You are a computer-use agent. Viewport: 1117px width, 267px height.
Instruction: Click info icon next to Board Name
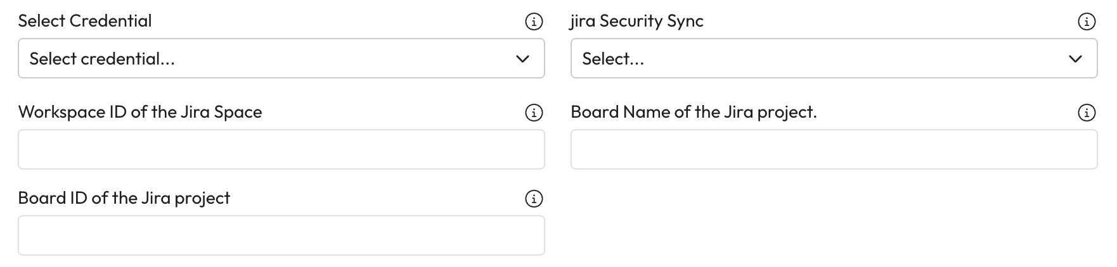point(1087,113)
